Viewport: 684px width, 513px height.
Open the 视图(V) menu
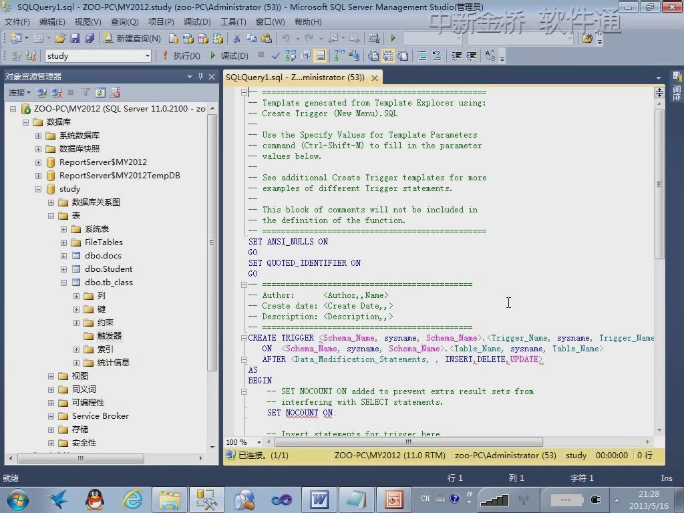tap(88, 22)
